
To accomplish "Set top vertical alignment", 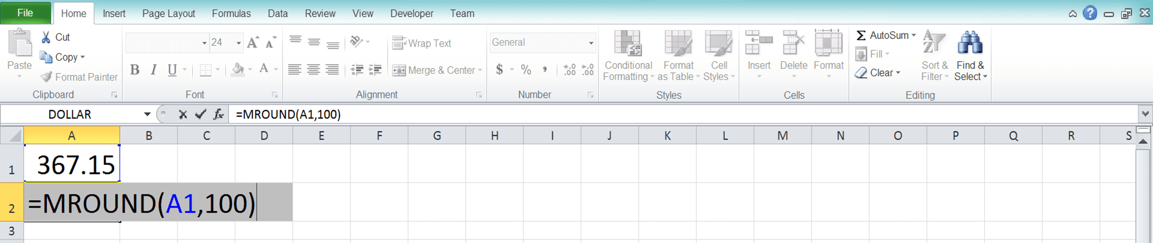I will click(295, 41).
